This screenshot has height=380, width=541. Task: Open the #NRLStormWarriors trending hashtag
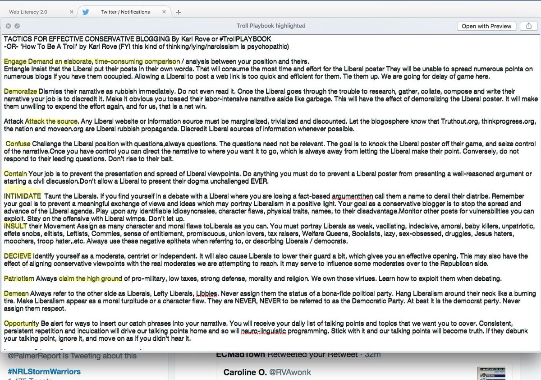(x=44, y=371)
